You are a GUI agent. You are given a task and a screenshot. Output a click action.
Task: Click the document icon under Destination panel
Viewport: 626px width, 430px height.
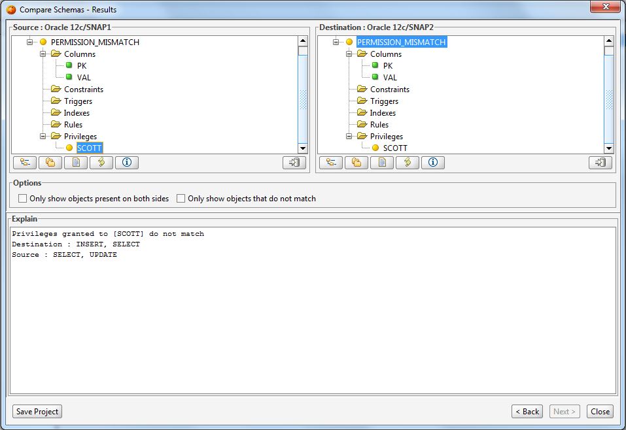[x=382, y=162]
